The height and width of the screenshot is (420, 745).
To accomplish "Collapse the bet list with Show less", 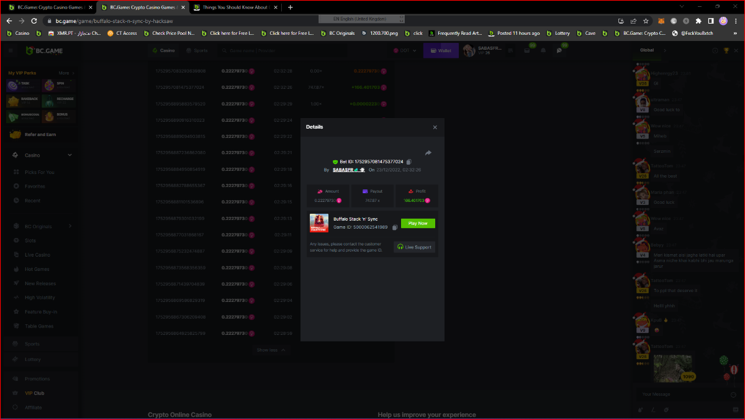I will tap(271, 350).
